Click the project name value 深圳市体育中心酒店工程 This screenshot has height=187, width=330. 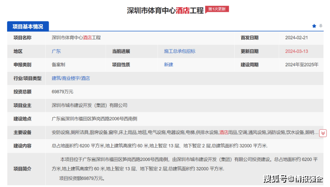coord(76,38)
